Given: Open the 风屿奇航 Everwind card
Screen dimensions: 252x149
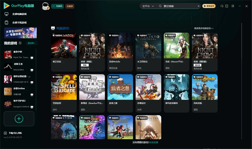Looking at the screenshot, I should (205, 93).
